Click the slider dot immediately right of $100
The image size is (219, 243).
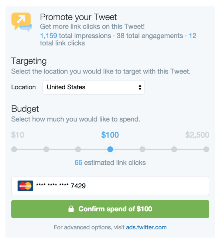(x=142, y=149)
